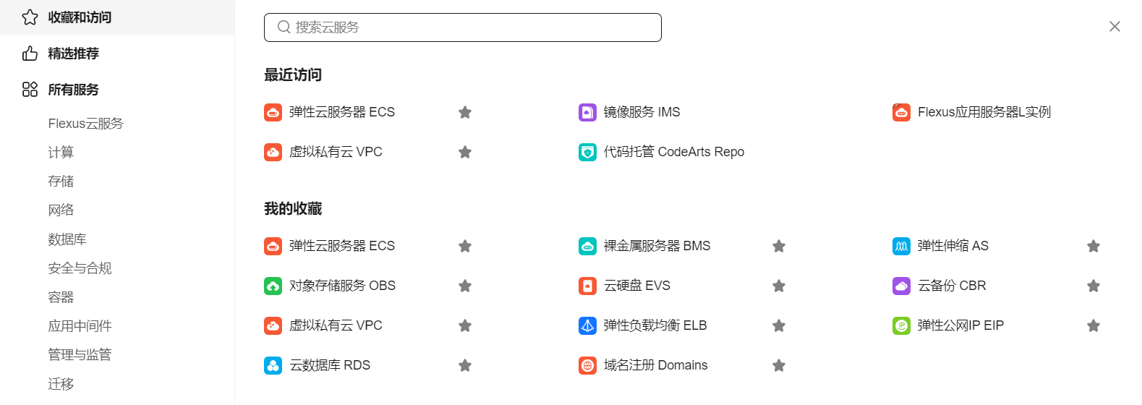Toggle the ELB load balancer favorite star
This screenshot has height=405, width=1142.
point(779,325)
